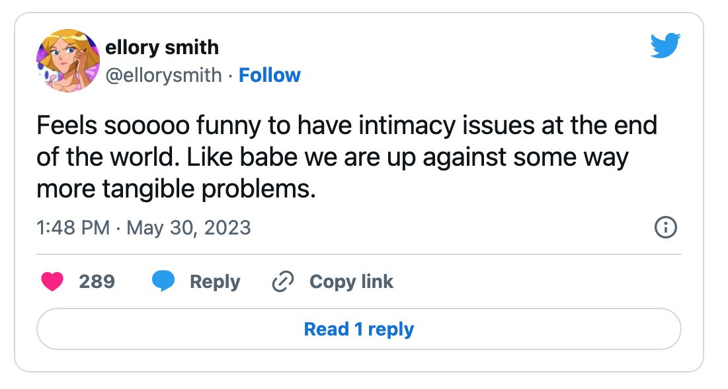The height and width of the screenshot is (389, 728).
Task: Open the Read 1 reply button
Action: [359, 329]
